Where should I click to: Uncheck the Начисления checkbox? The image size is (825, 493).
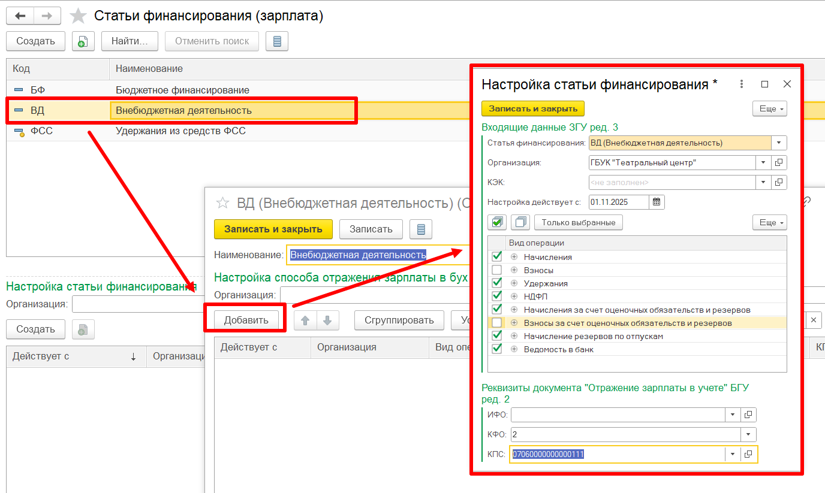[x=497, y=256]
